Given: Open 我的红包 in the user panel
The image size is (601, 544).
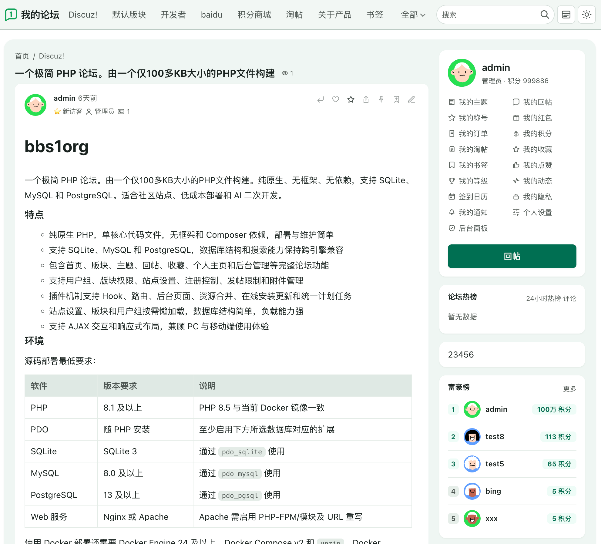Looking at the screenshot, I should coord(532,118).
